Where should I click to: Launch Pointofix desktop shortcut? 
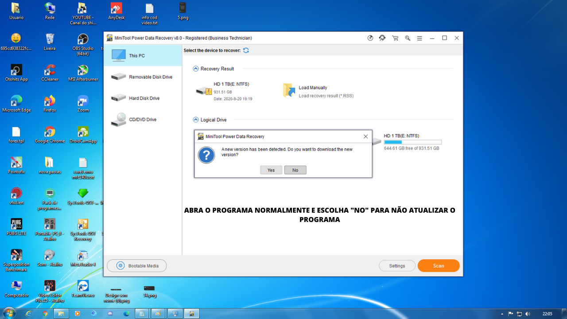[16, 165]
